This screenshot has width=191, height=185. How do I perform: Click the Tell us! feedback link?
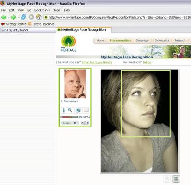tap(147, 62)
